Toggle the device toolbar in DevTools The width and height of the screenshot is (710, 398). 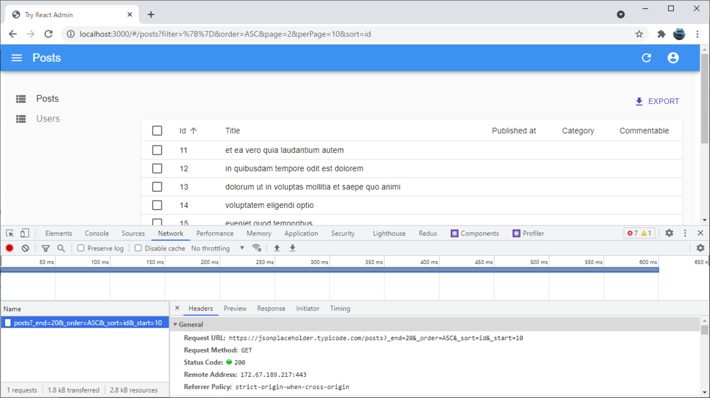click(24, 233)
